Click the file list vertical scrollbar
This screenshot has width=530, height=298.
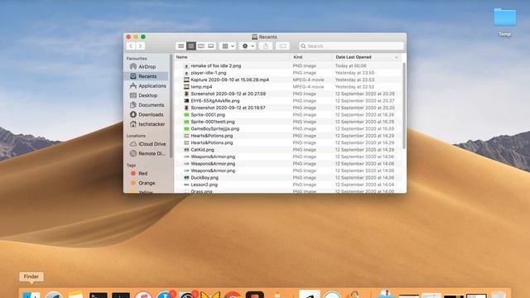404,105
